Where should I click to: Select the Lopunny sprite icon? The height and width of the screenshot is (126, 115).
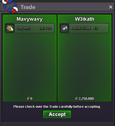coord(10,28)
